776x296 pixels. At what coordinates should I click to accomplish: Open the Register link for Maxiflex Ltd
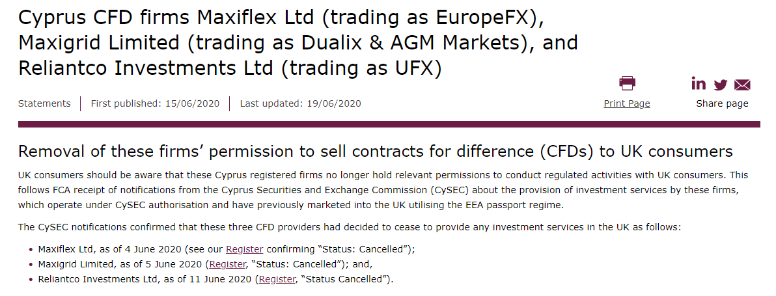pos(244,249)
